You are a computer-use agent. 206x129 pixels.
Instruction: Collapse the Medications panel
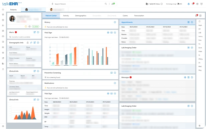coord(115,83)
